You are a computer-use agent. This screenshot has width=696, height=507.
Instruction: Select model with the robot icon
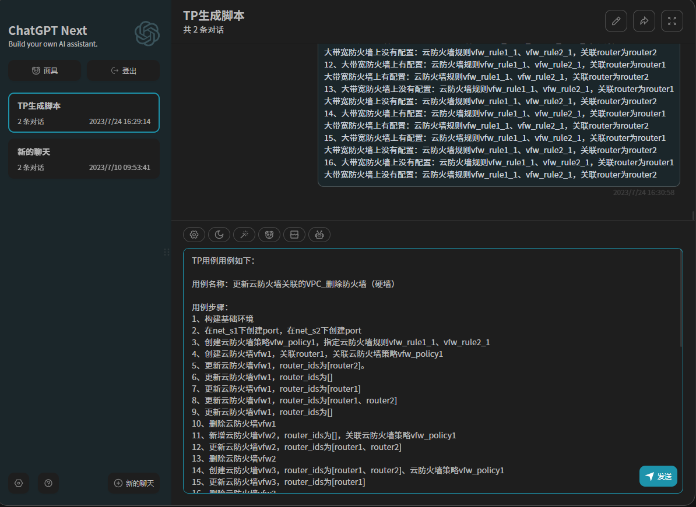(x=319, y=235)
